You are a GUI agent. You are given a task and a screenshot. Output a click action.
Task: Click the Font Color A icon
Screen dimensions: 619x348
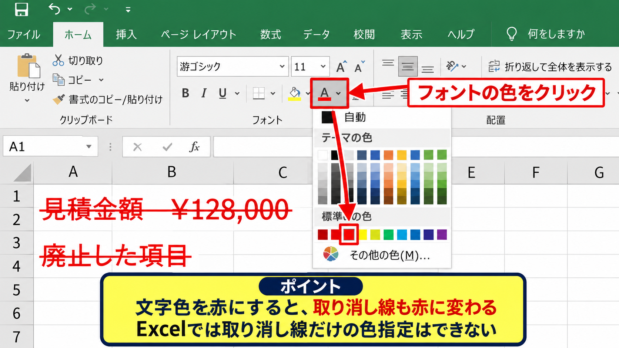[324, 94]
